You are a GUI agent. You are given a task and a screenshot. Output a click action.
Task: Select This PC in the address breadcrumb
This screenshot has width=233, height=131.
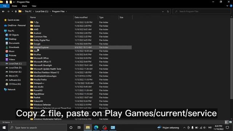28,11
